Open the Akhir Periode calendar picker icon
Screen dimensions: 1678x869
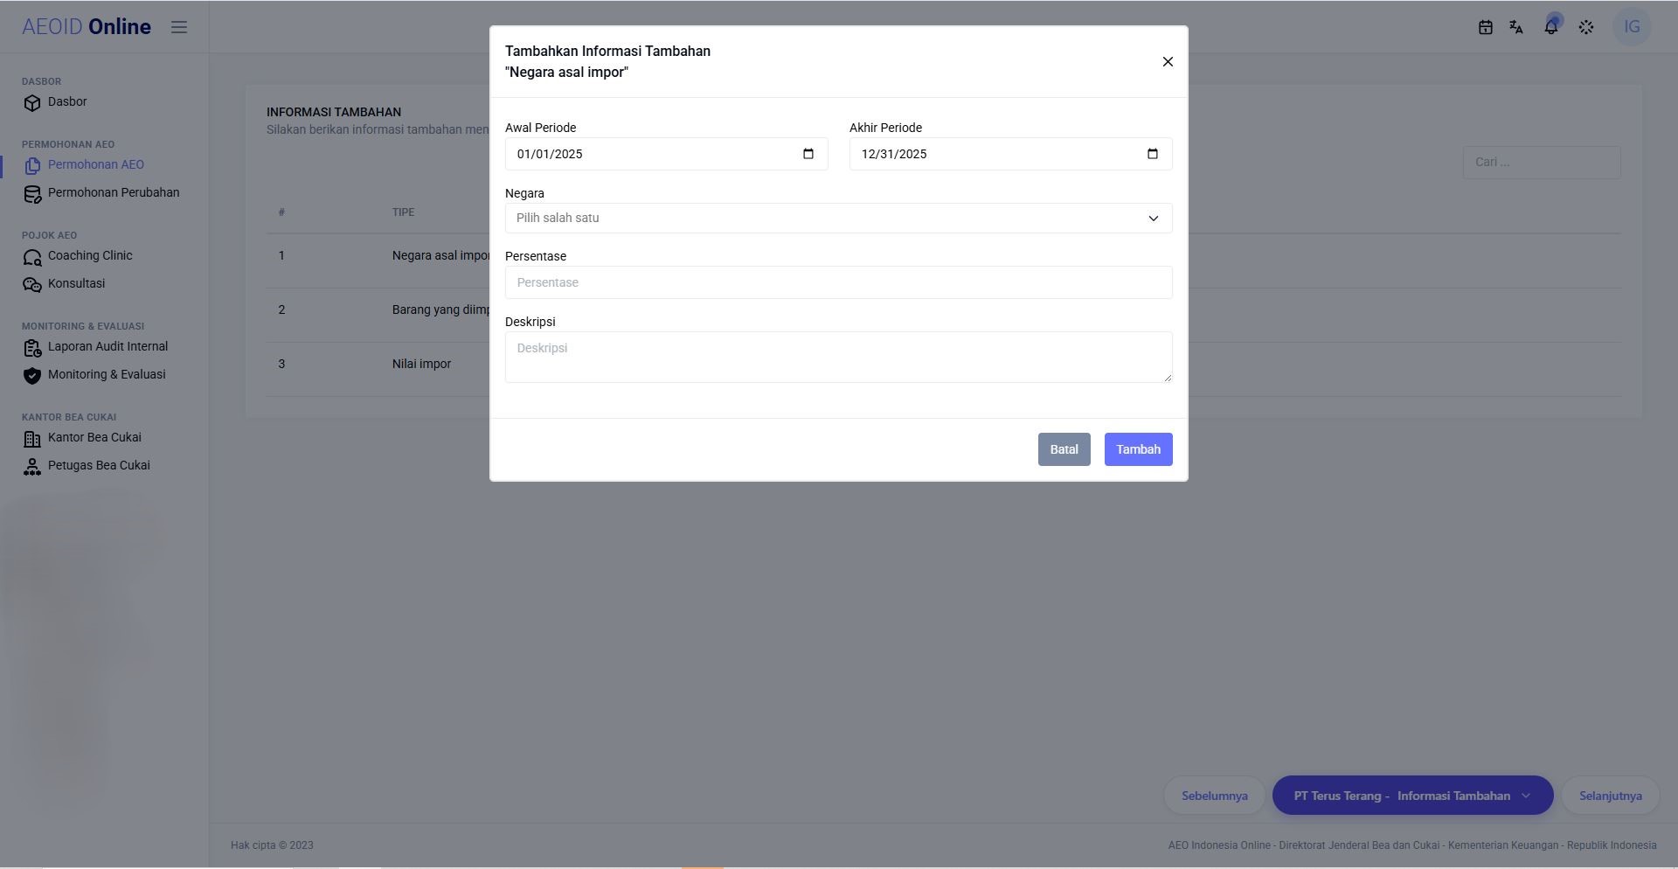click(x=1153, y=154)
